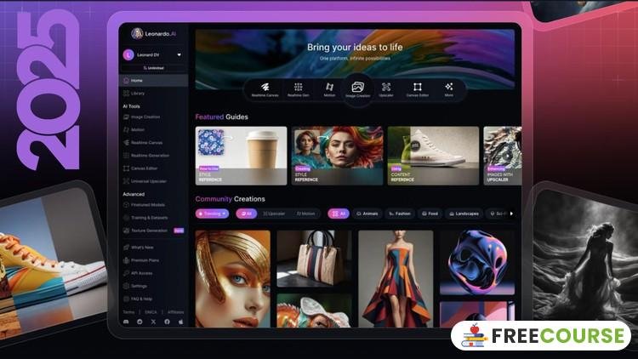
Task: Filter community creations by Motion
Action: click(x=306, y=214)
